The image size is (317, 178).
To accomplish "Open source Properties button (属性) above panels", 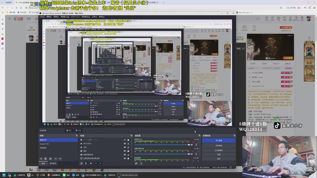I will pos(69,131).
